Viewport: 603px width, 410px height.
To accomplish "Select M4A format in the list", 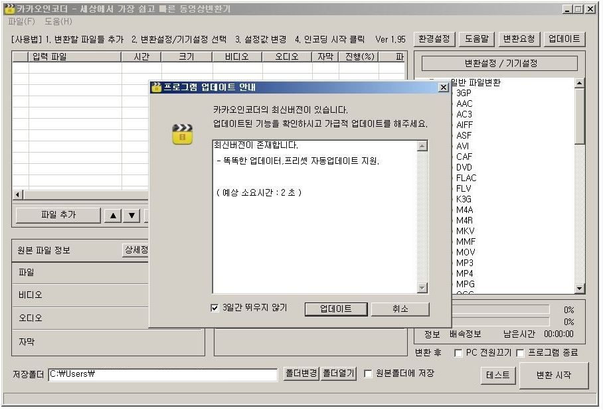I will tap(465, 210).
